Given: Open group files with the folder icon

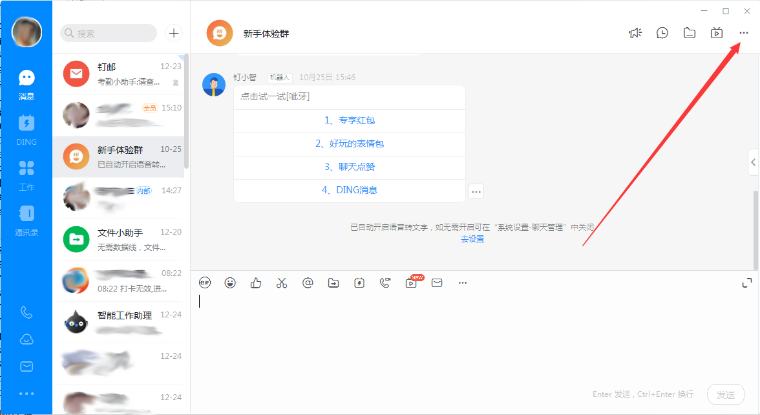Looking at the screenshot, I should 689,32.
